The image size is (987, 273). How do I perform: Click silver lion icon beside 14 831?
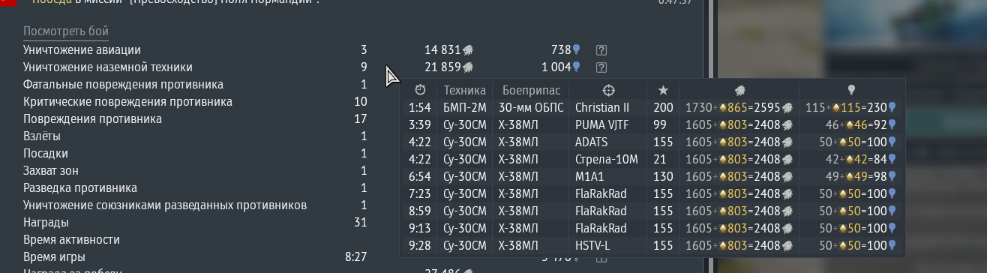[x=467, y=50]
